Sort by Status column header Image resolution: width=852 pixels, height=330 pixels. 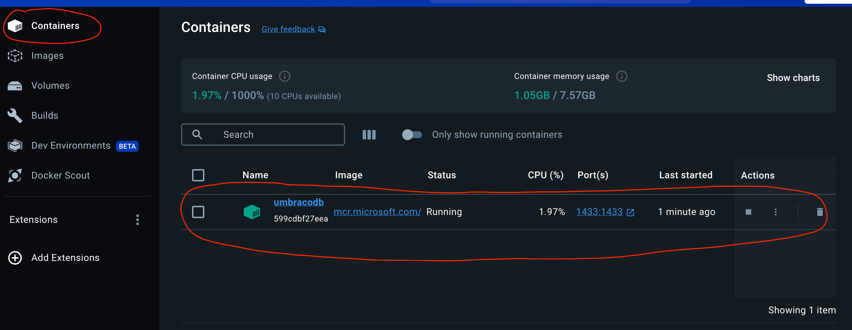442,175
